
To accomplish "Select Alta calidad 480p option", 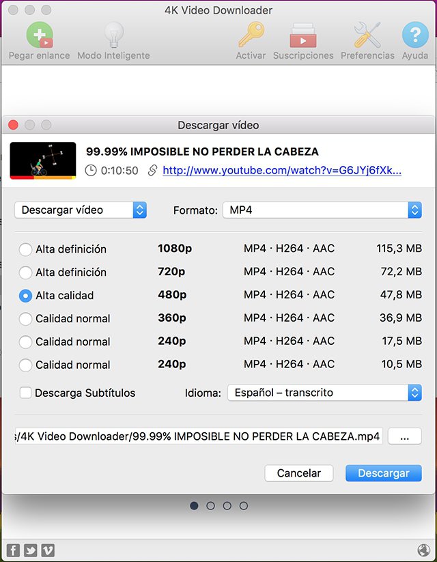I will [x=25, y=296].
